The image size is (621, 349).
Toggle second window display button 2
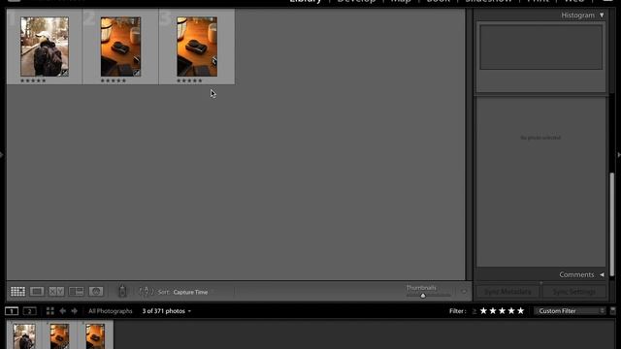30,311
